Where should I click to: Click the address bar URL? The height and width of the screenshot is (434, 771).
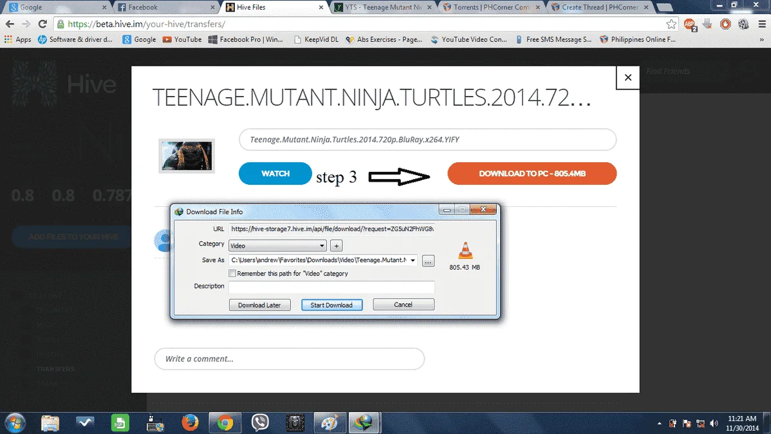pos(147,24)
